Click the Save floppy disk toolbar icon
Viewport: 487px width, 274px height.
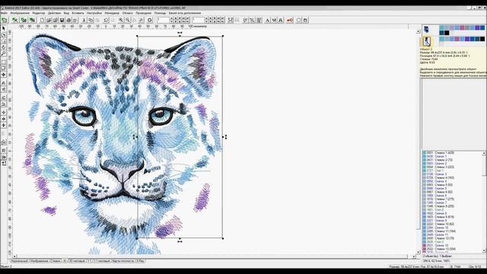(62, 21)
